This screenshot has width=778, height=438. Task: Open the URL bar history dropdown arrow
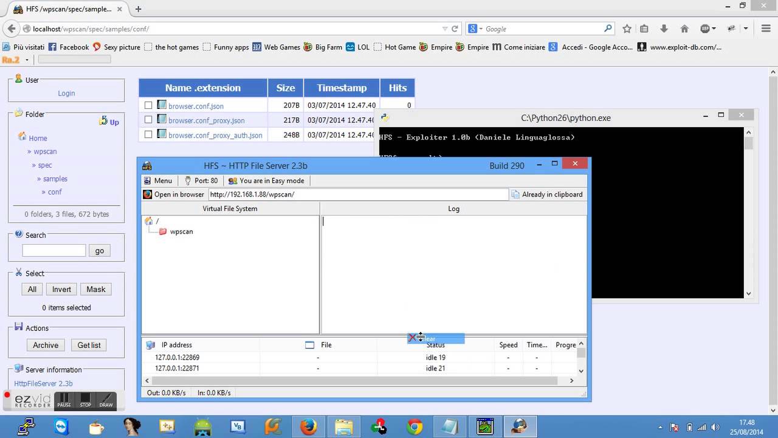pyautogui.click(x=445, y=29)
